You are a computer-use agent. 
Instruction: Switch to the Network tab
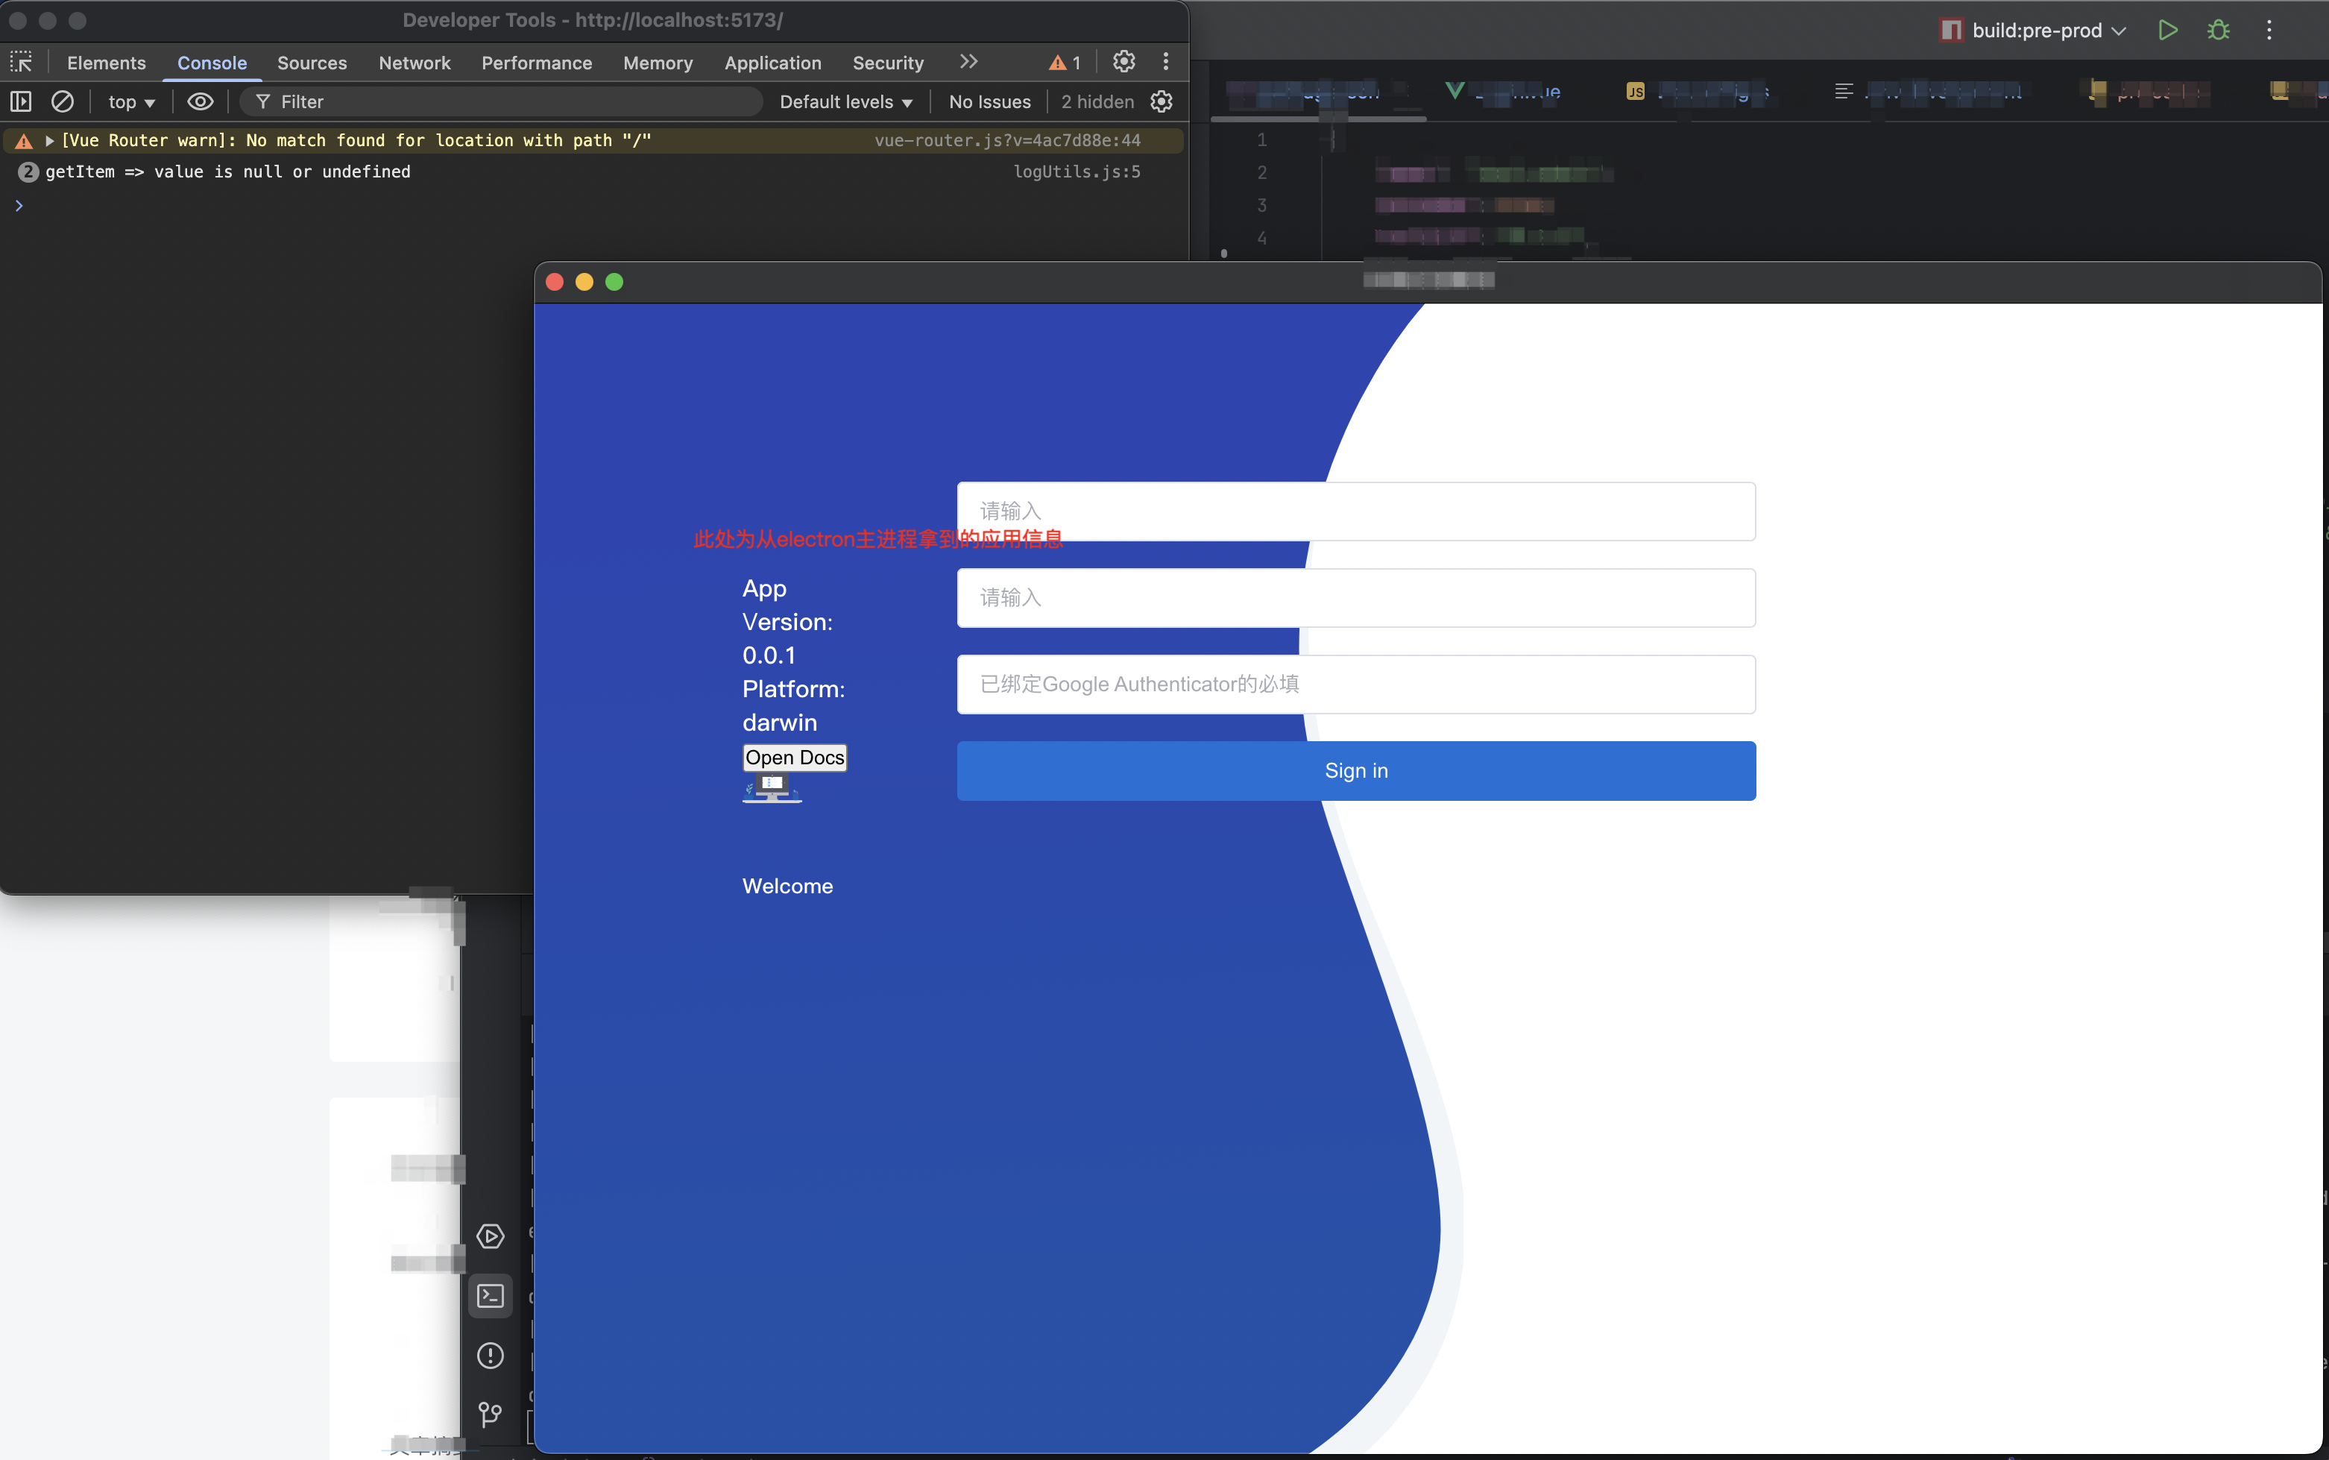(x=414, y=63)
